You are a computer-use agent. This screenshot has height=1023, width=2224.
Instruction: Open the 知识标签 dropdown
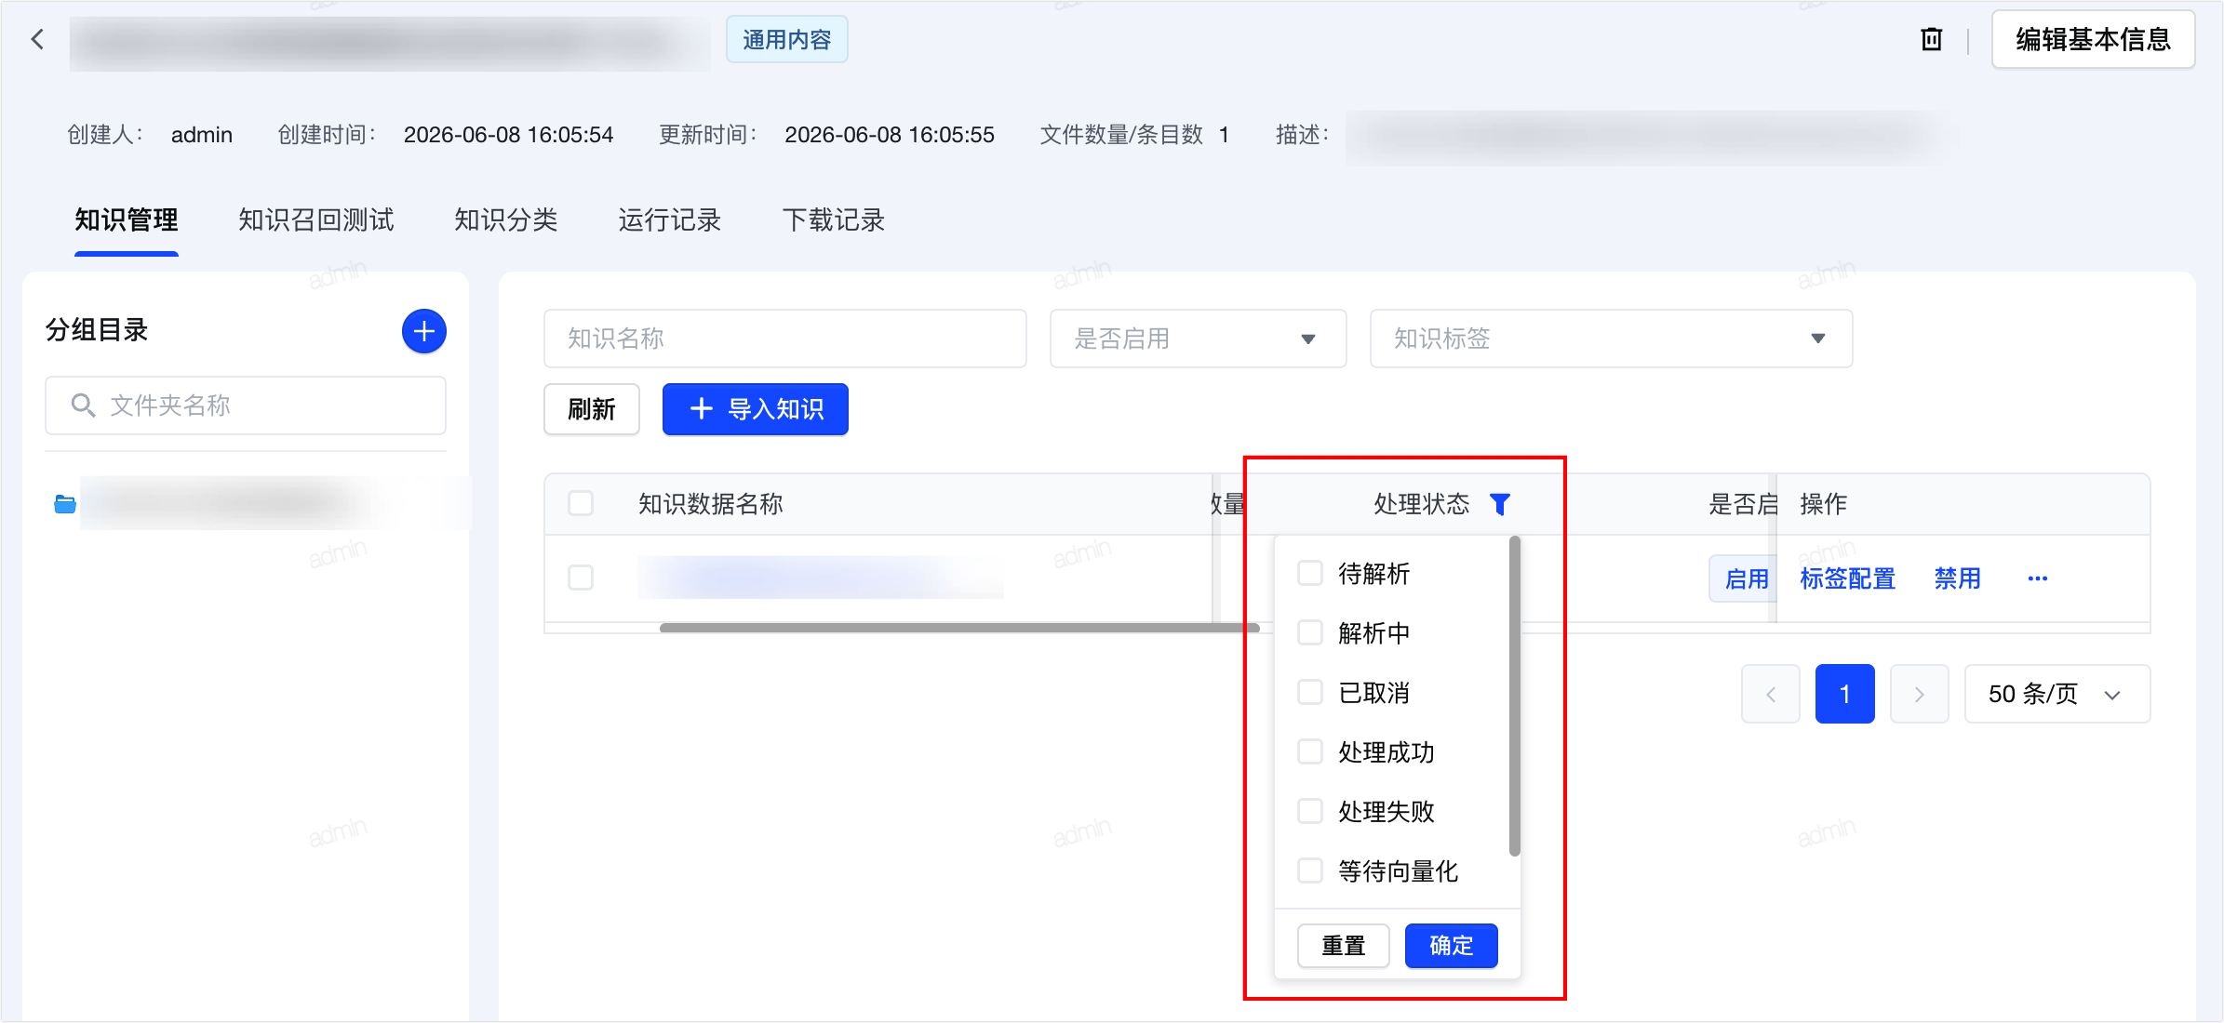click(1612, 339)
